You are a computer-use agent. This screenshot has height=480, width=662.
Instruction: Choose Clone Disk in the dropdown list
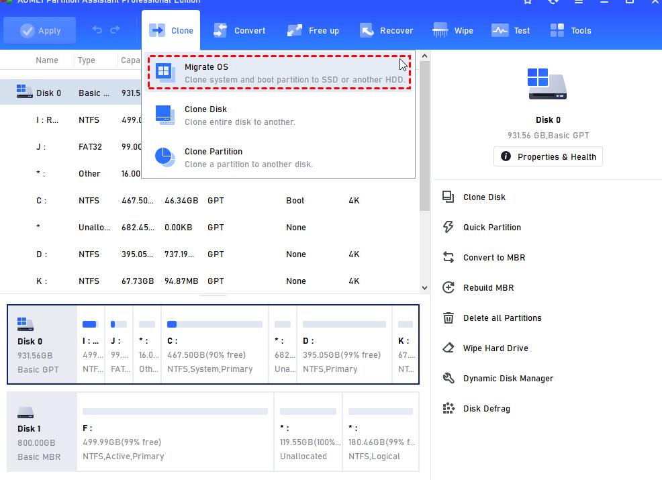[279, 115]
